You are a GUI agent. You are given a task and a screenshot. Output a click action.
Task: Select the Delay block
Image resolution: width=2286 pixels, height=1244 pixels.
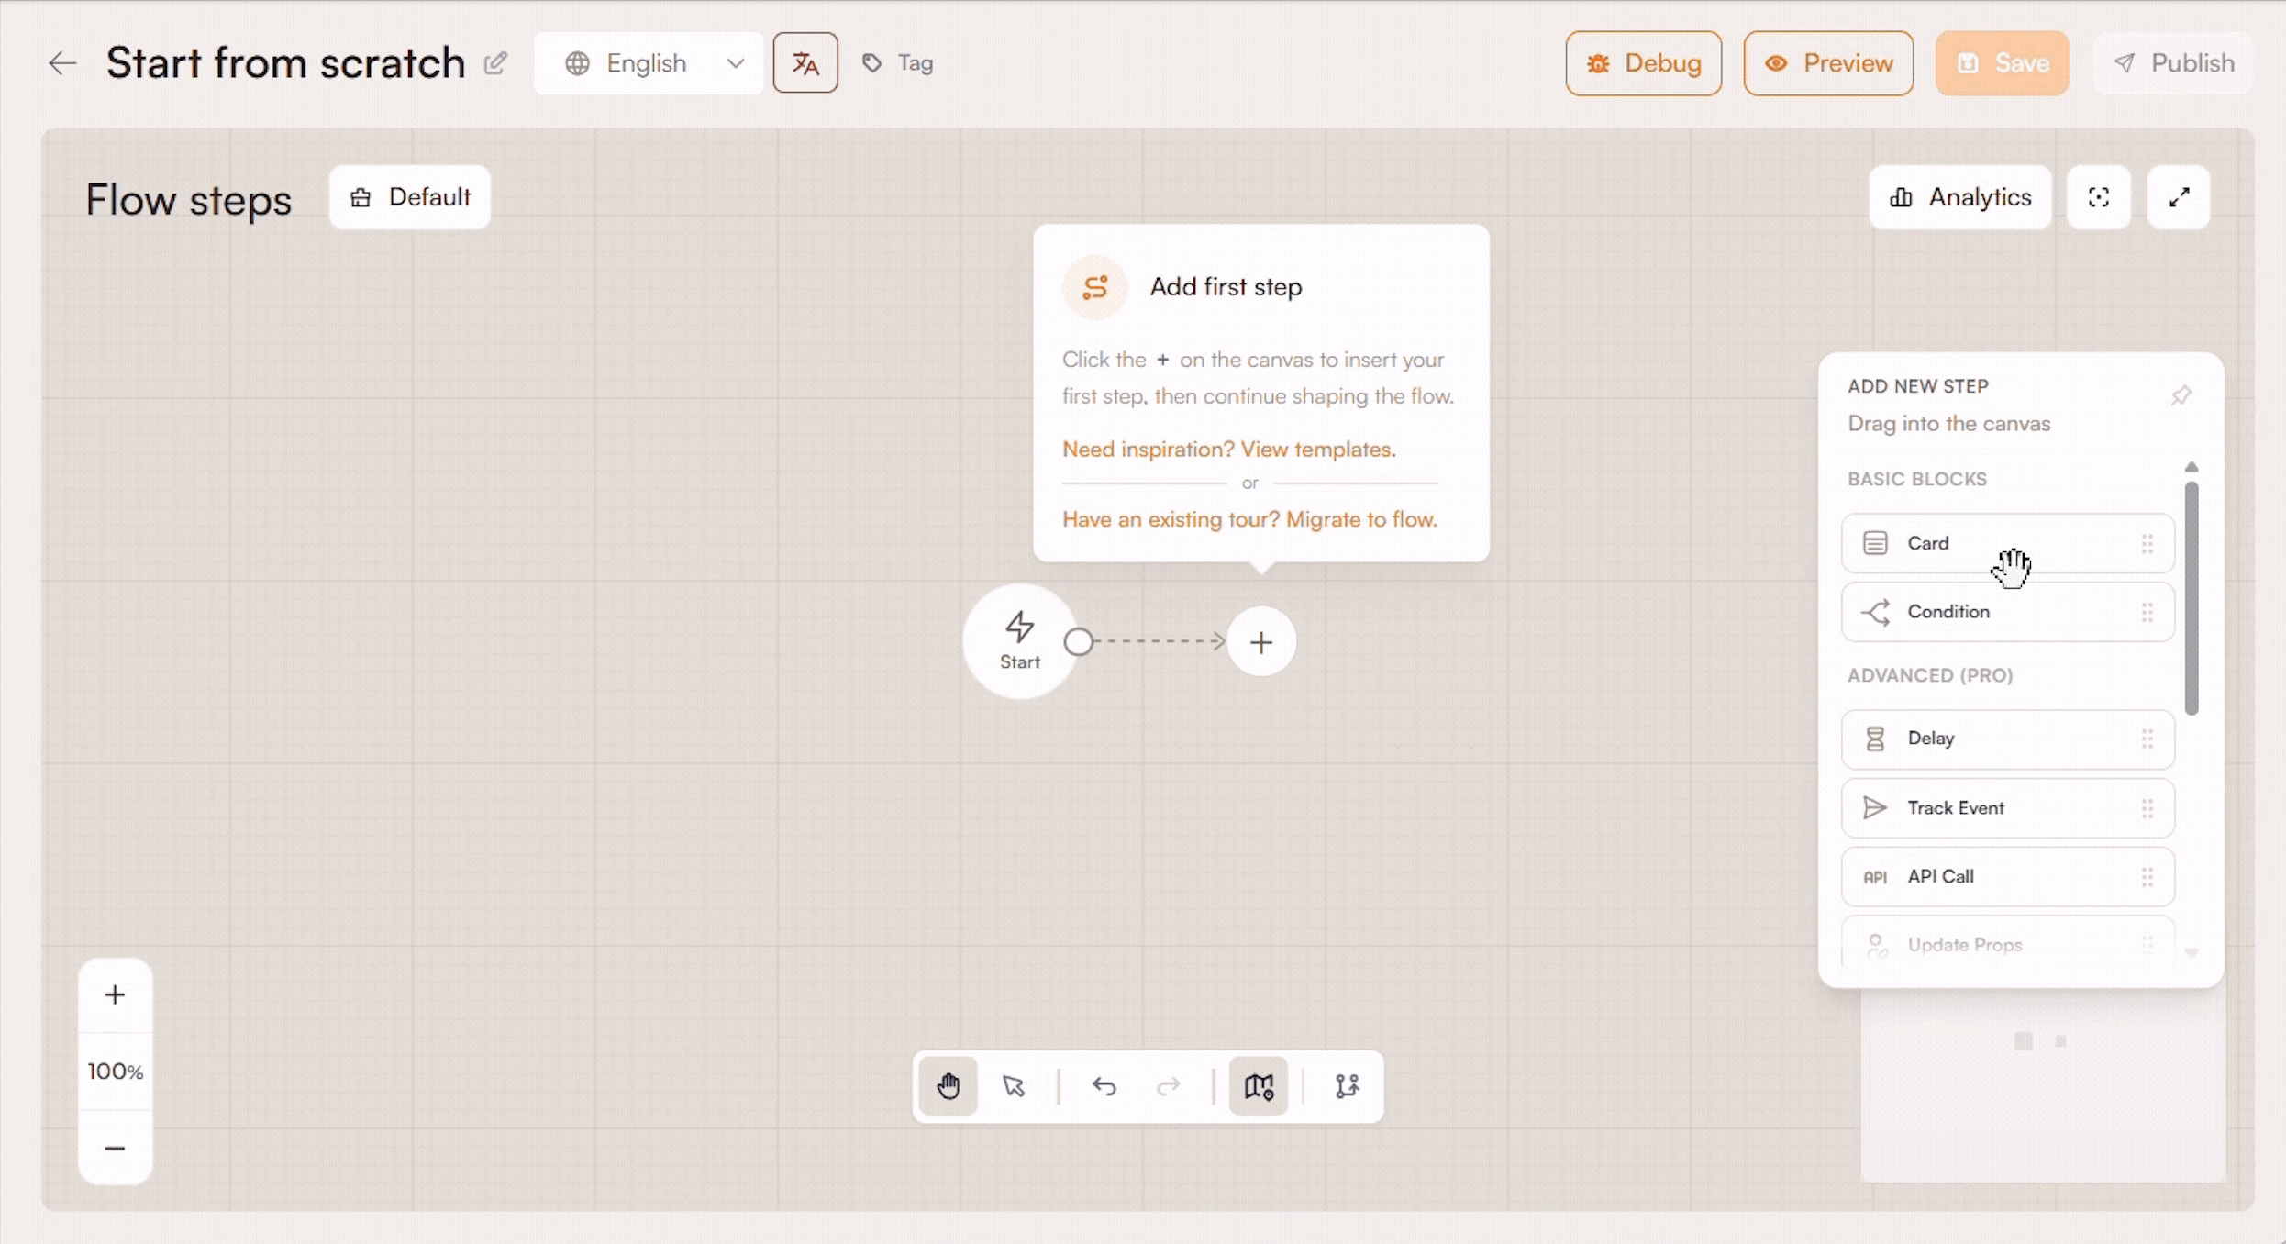click(2007, 739)
